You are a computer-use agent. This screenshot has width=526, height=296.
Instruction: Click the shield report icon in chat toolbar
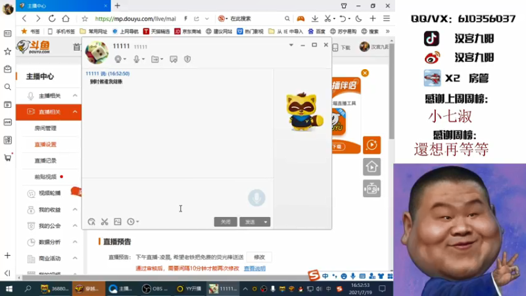point(187,59)
